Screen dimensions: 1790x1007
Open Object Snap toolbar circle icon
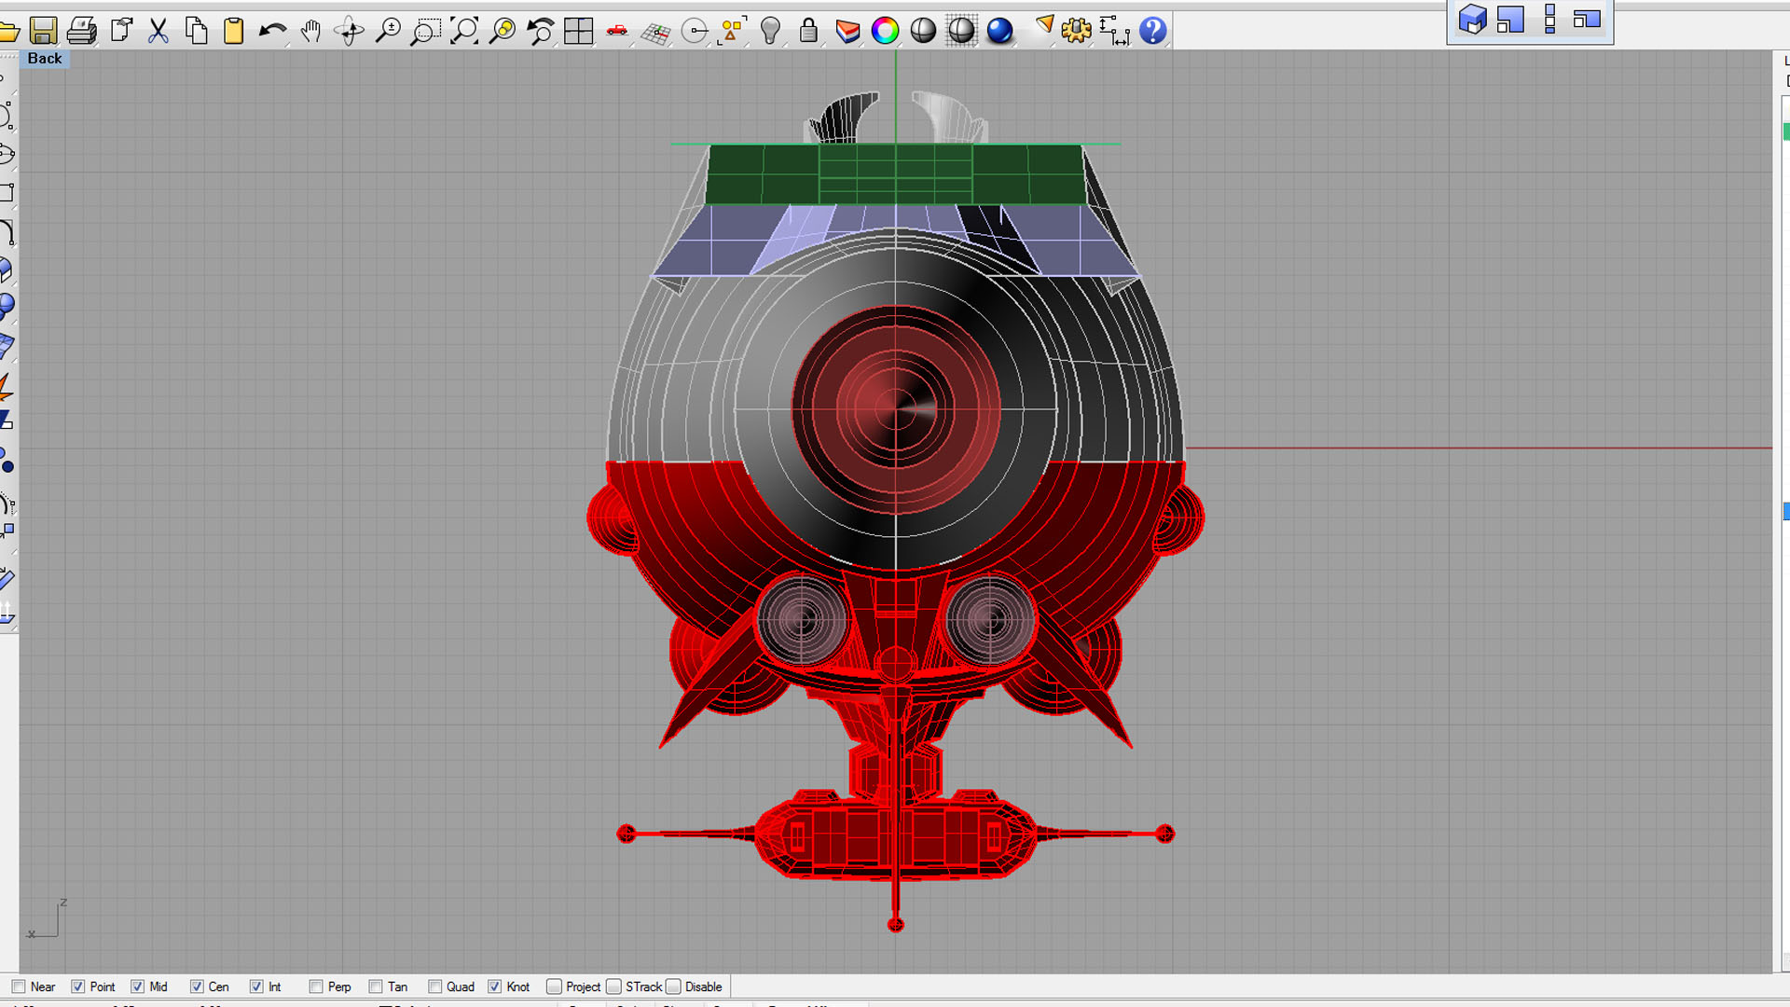pyautogui.click(x=695, y=31)
